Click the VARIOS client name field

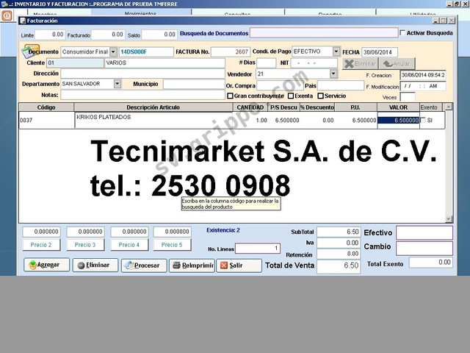(x=164, y=63)
